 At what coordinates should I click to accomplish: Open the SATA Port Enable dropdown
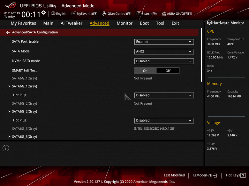coord(164,42)
